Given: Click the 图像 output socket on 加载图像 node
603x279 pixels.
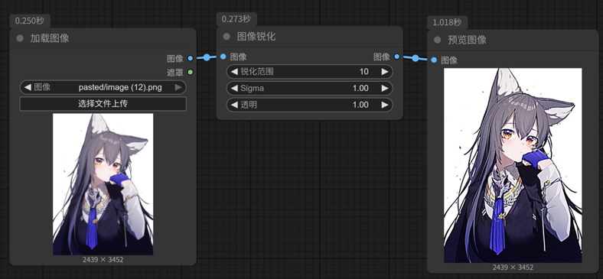Looking at the screenshot, I should click(190, 58).
